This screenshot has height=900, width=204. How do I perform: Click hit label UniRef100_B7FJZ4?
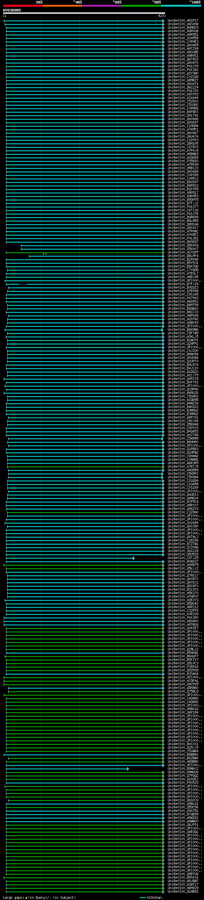pyautogui.click(x=183, y=284)
